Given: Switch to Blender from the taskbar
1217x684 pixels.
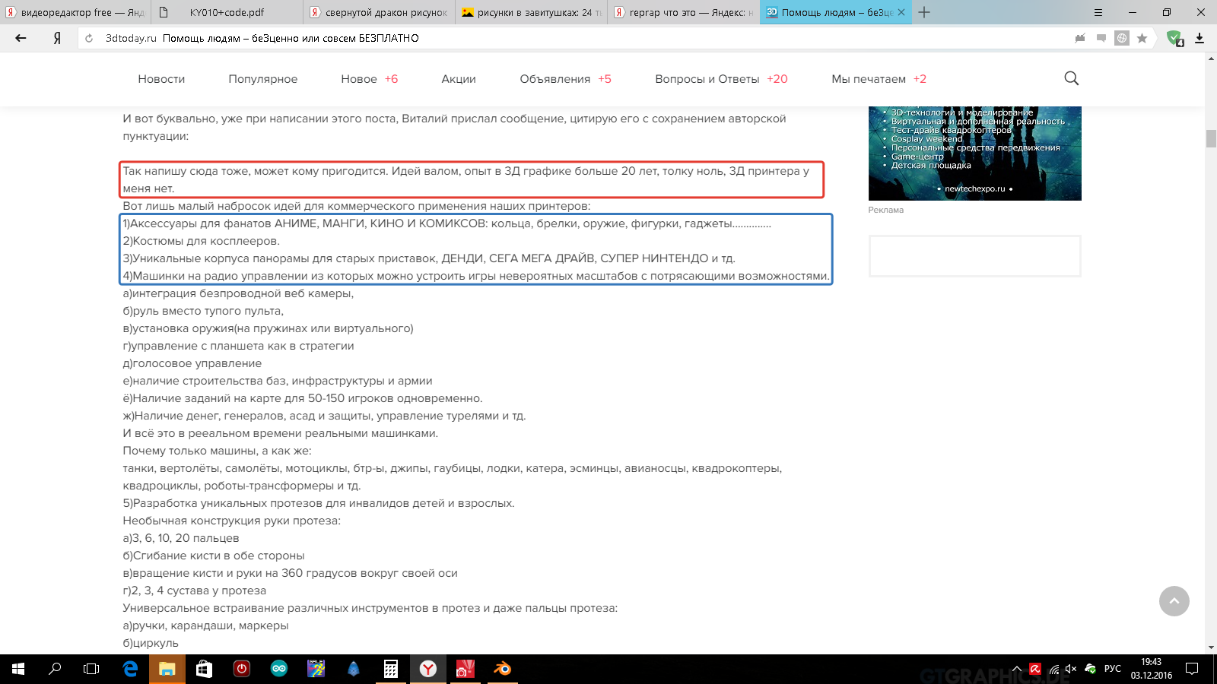Looking at the screenshot, I should [x=503, y=669].
